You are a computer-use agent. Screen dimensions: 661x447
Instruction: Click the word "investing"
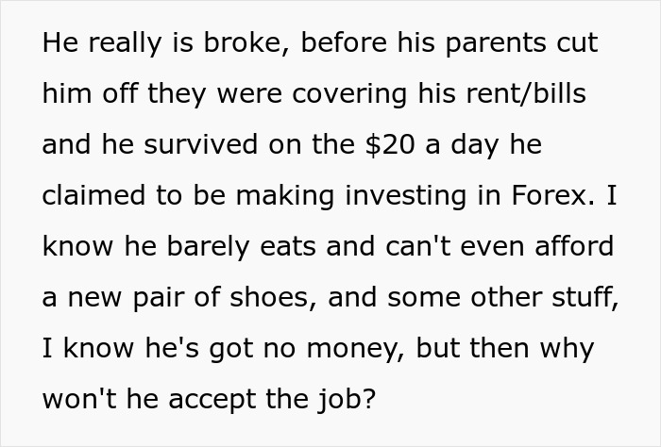405,197
